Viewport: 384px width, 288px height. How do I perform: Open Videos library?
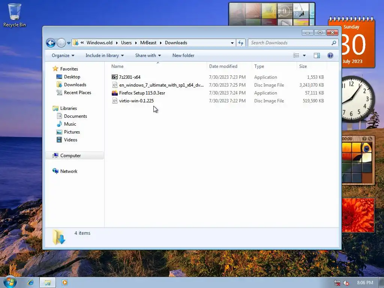coord(70,139)
